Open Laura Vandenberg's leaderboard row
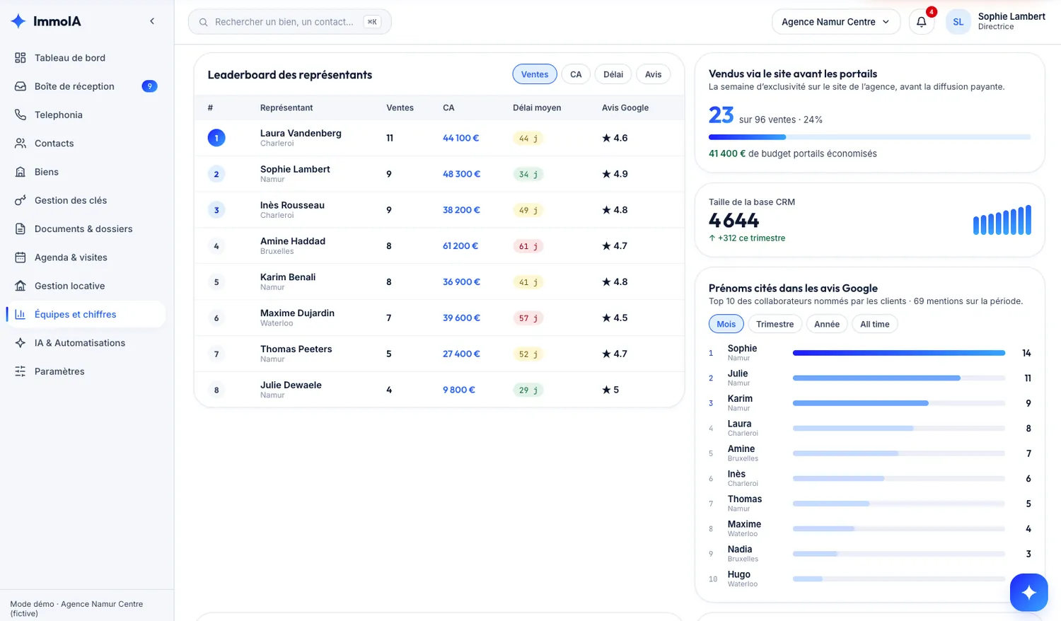1061x621 pixels. [x=439, y=138]
